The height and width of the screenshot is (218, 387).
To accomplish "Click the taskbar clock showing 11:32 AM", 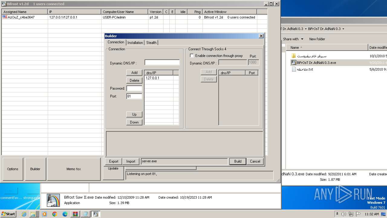I will pos(372,214).
